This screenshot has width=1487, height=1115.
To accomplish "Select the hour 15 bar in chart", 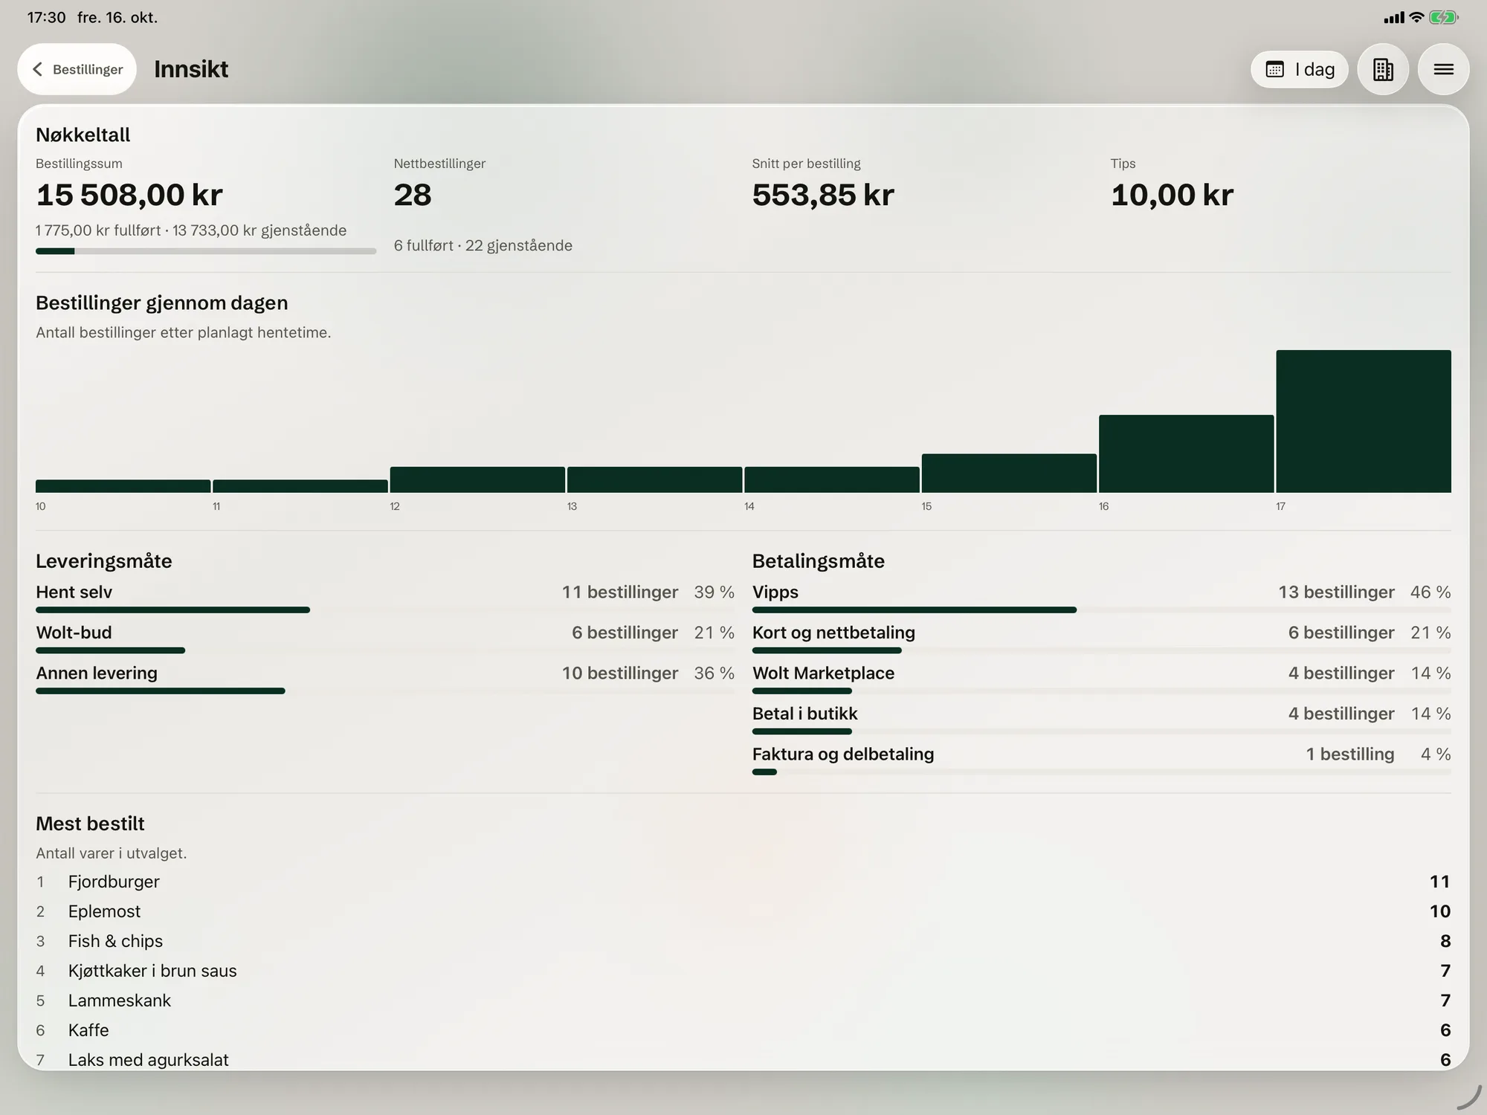I will click(1009, 473).
